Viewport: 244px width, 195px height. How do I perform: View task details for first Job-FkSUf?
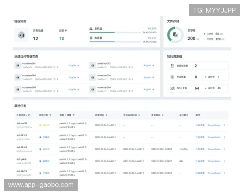[200, 137]
